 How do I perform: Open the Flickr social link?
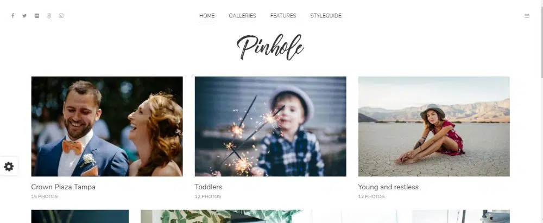pyautogui.click(x=37, y=16)
